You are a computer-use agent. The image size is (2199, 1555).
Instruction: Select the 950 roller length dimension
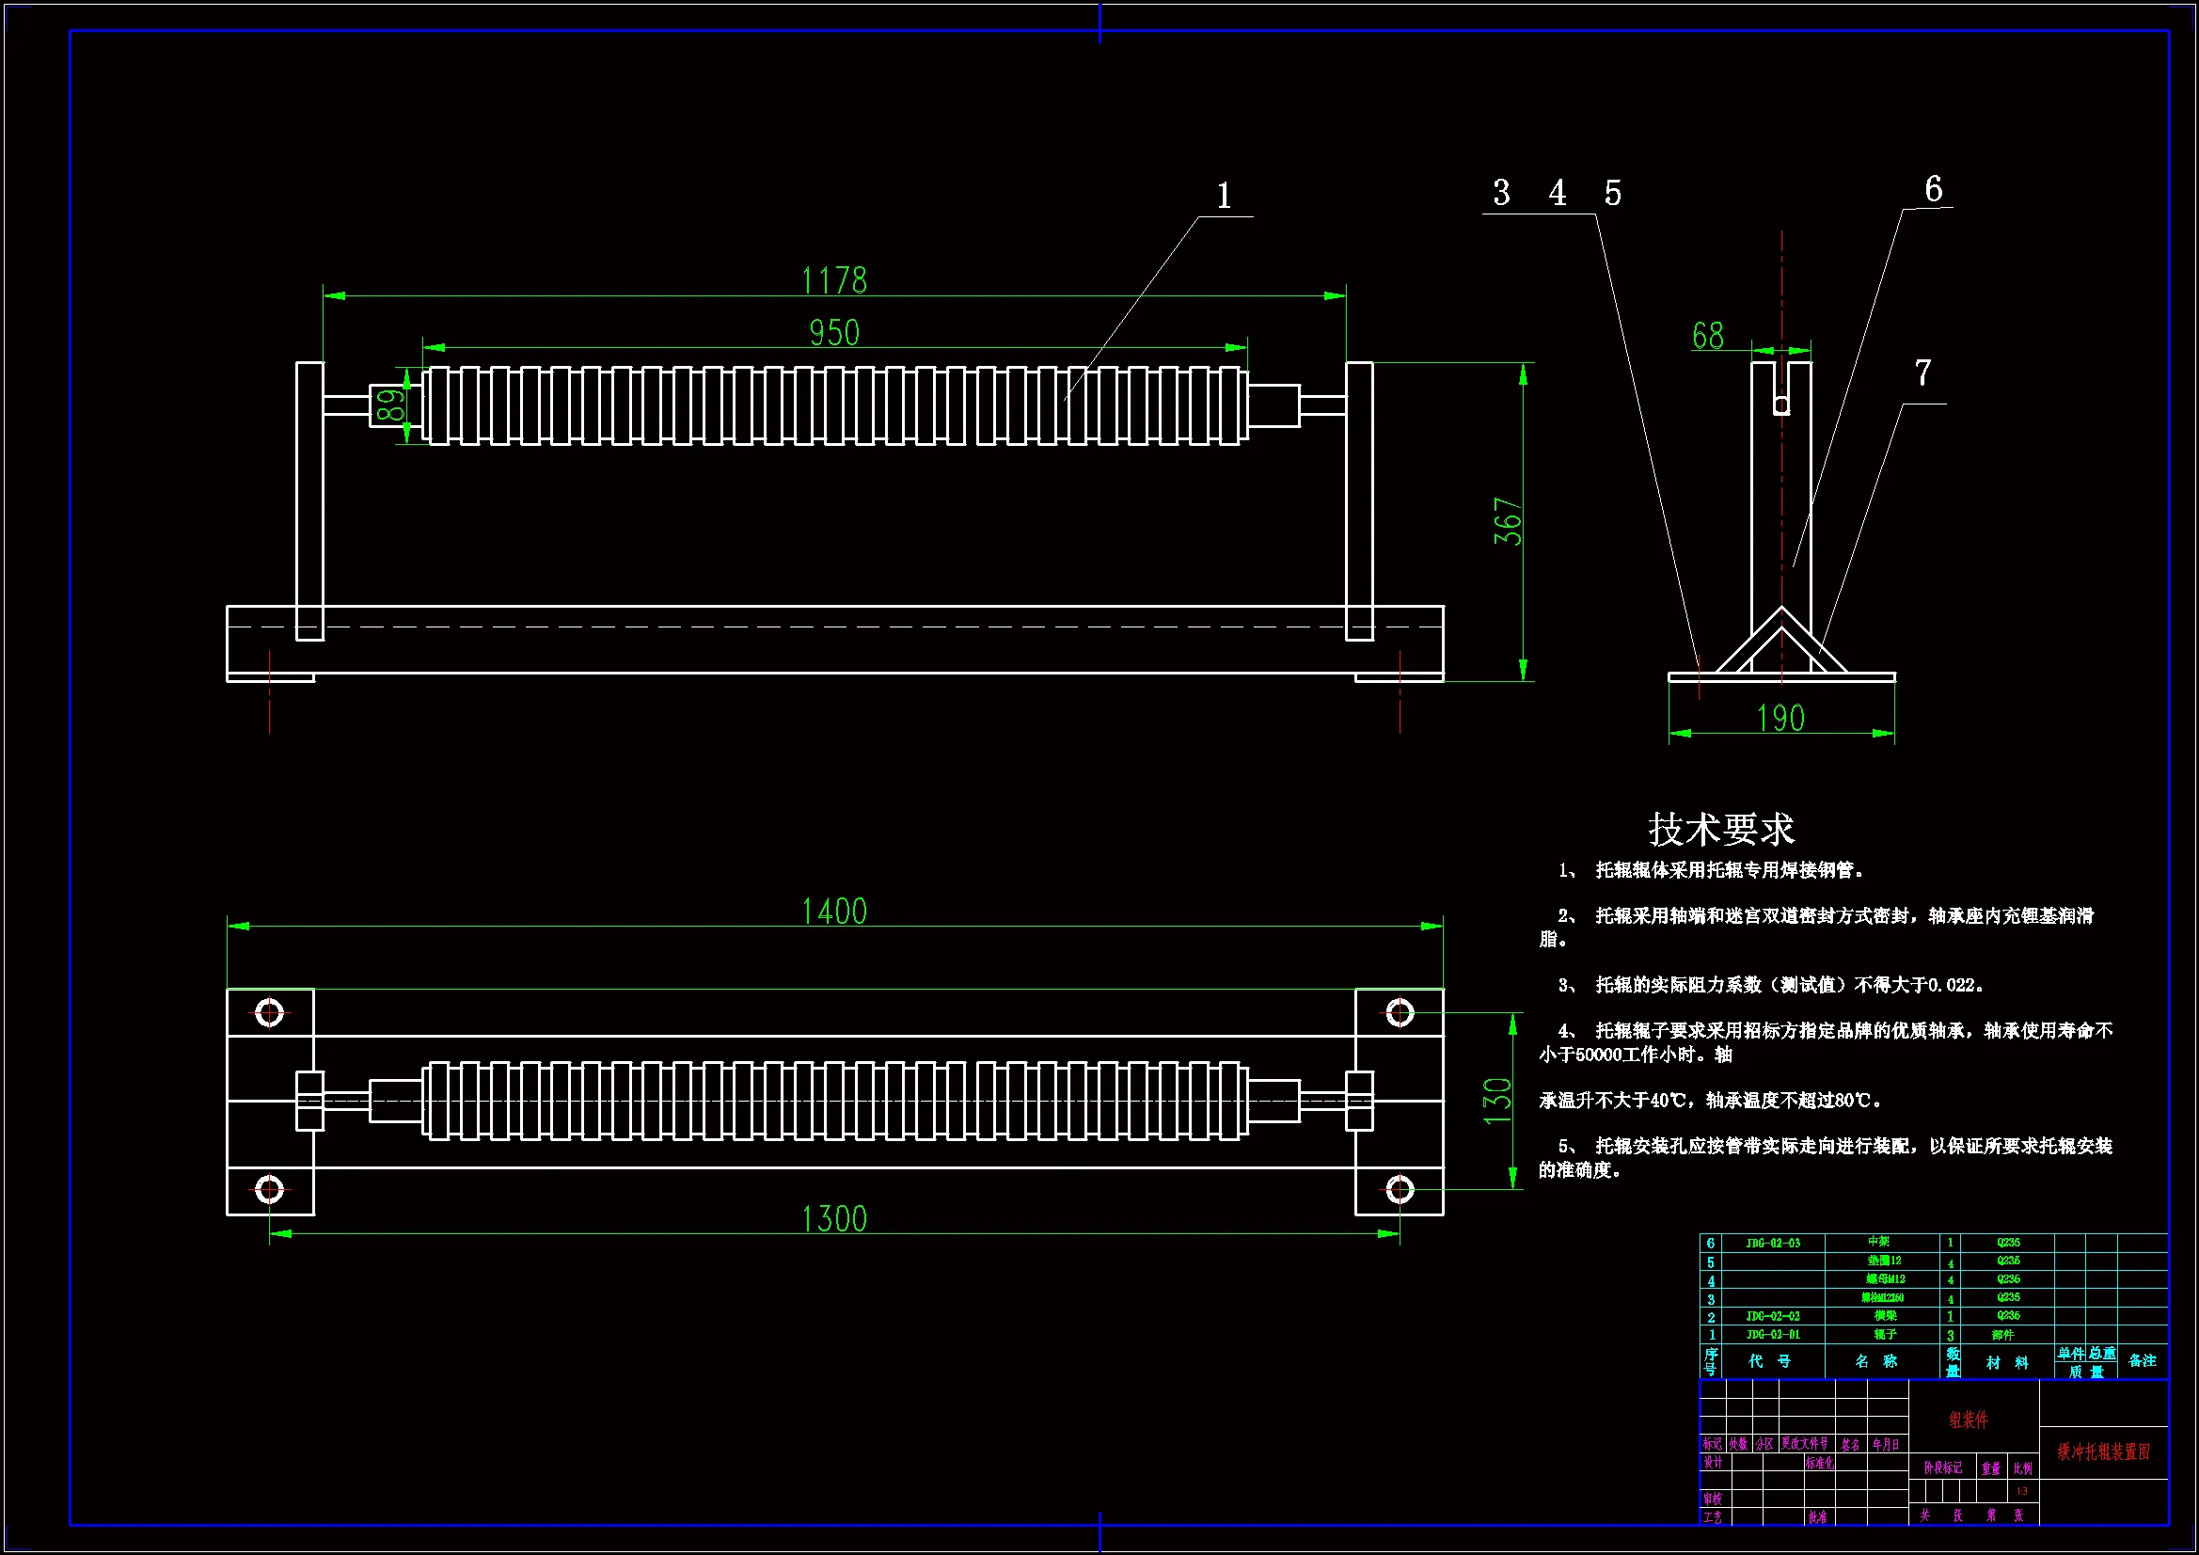pyautogui.click(x=834, y=333)
